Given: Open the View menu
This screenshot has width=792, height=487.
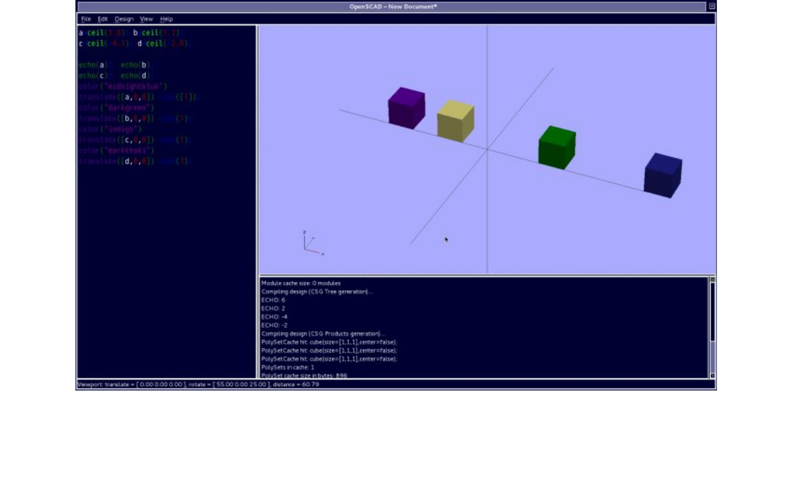Looking at the screenshot, I should click(x=146, y=19).
